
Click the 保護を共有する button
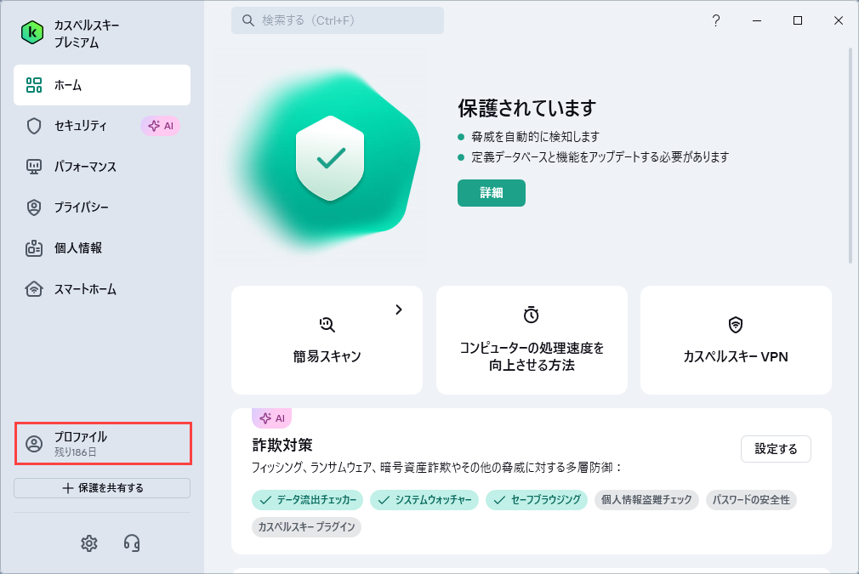(x=102, y=488)
